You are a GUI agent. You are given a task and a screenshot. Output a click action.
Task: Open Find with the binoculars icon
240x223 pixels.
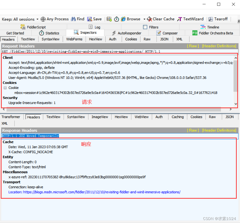(73, 19)
